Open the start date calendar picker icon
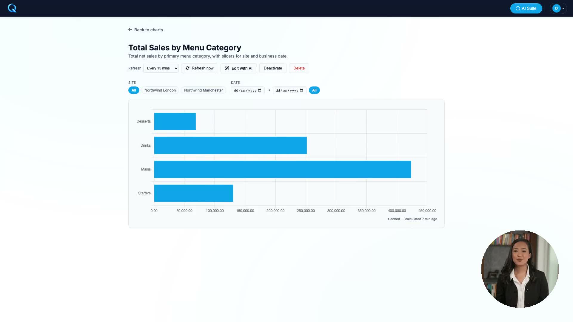This screenshot has width=573, height=322. pyautogui.click(x=260, y=90)
